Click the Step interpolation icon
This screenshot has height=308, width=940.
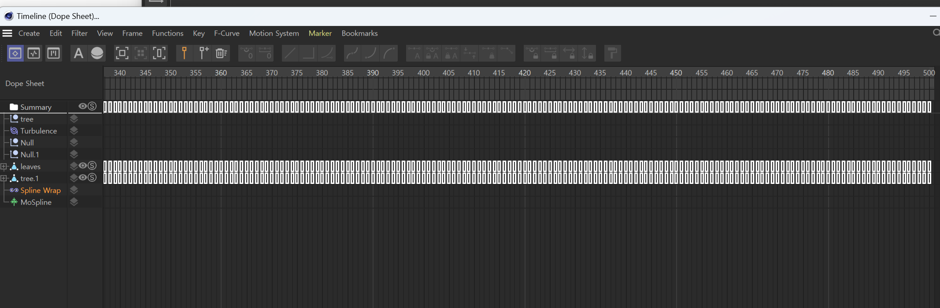pyautogui.click(x=308, y=53)
